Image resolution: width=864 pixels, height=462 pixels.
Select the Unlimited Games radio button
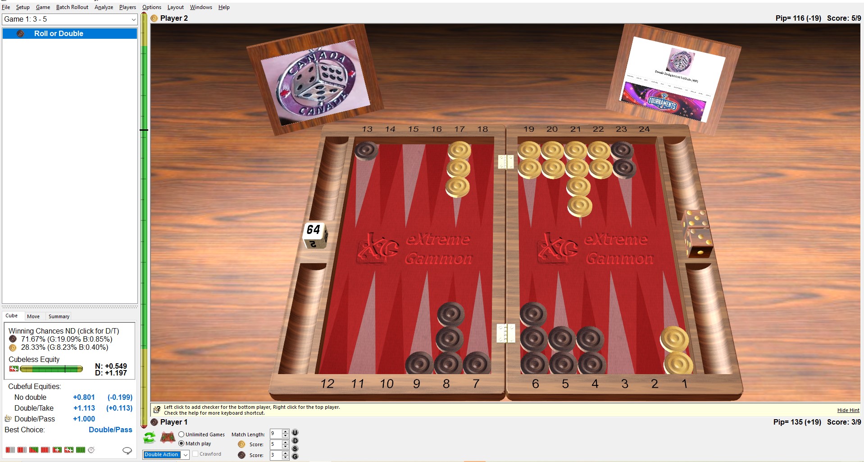(182, 435)
